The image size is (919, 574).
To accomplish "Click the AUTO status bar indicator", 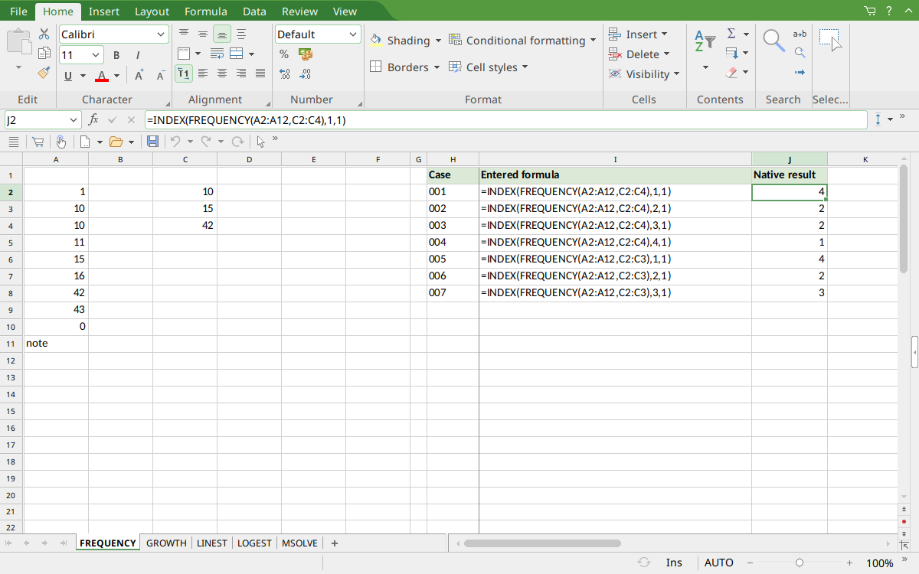I will tap(718, 563).
